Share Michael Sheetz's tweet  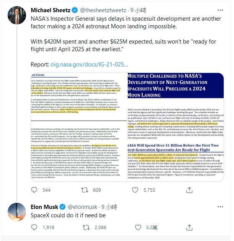tap(189, 190)
